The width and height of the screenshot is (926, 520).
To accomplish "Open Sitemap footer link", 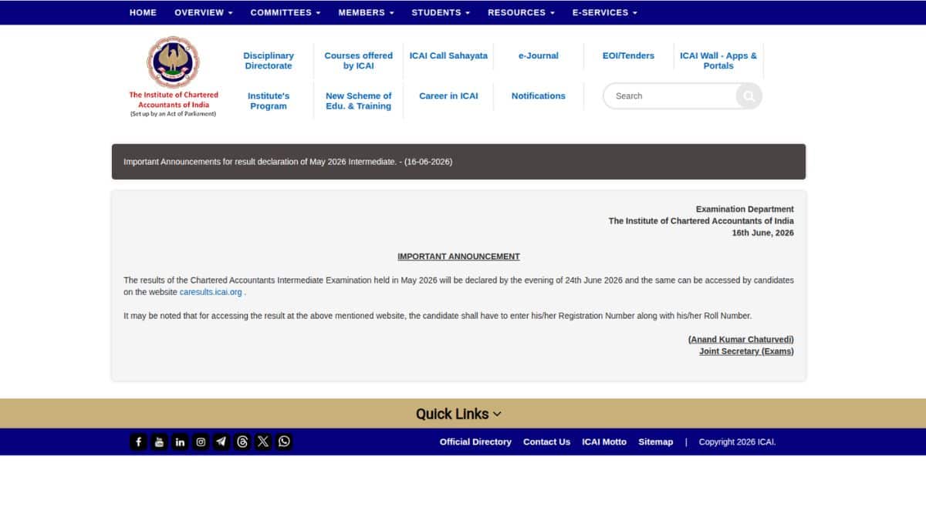I will pos(655,441).
